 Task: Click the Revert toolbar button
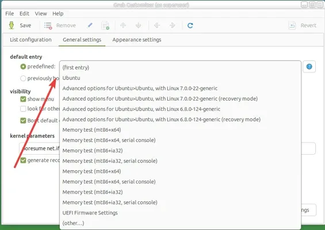pyautogui.click(x=303, y=25)
